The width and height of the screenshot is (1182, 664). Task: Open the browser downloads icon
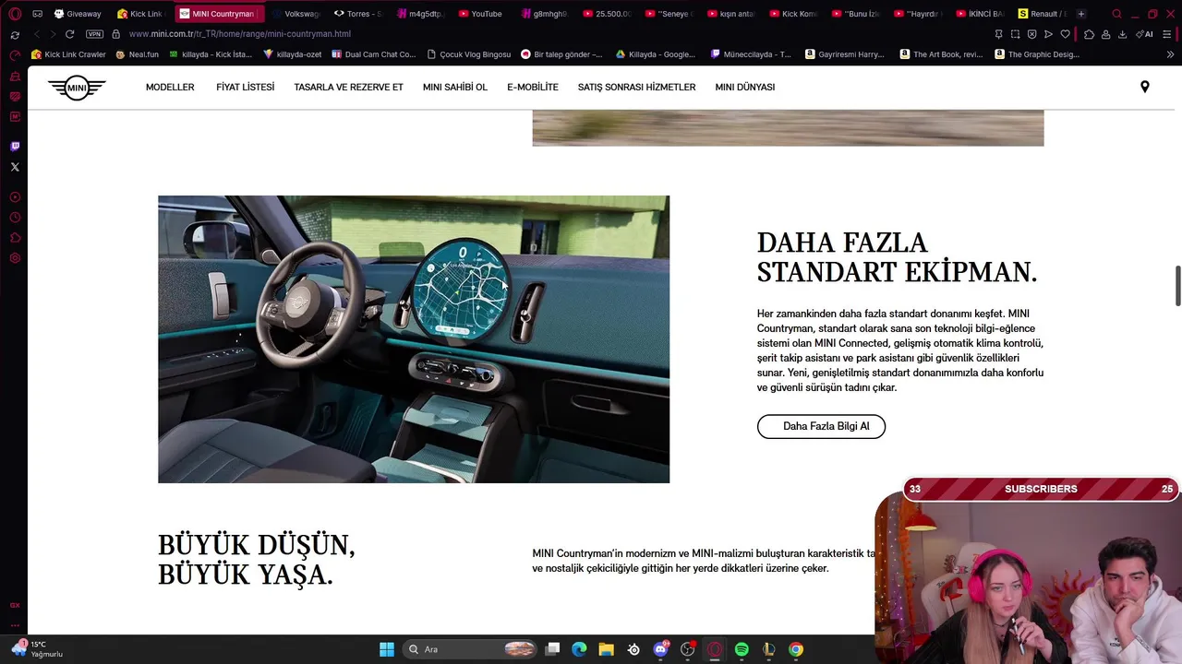coord(1122,34)
